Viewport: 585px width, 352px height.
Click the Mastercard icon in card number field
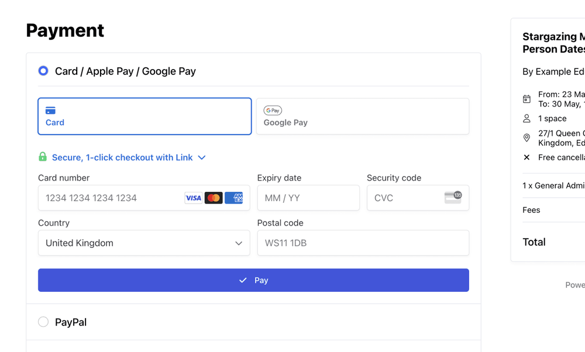click(x=214, y=198)
